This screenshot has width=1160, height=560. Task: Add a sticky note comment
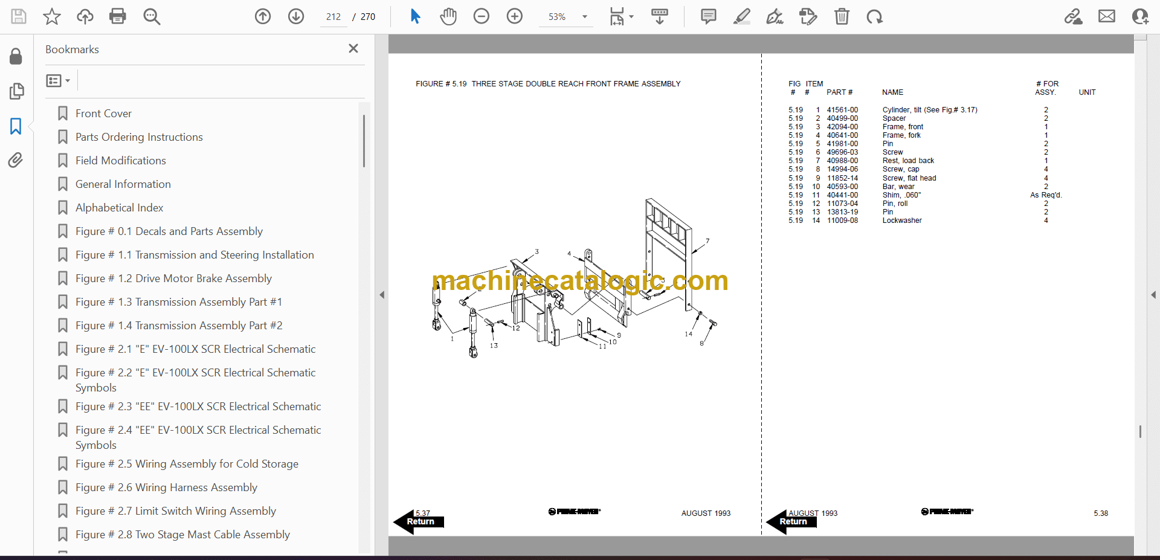[x=709, y=16]
